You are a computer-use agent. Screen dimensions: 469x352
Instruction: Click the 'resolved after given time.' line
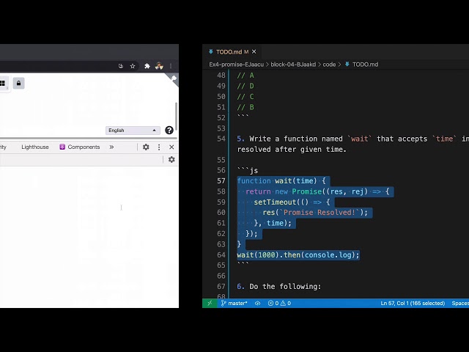click(x=292, y=150)
